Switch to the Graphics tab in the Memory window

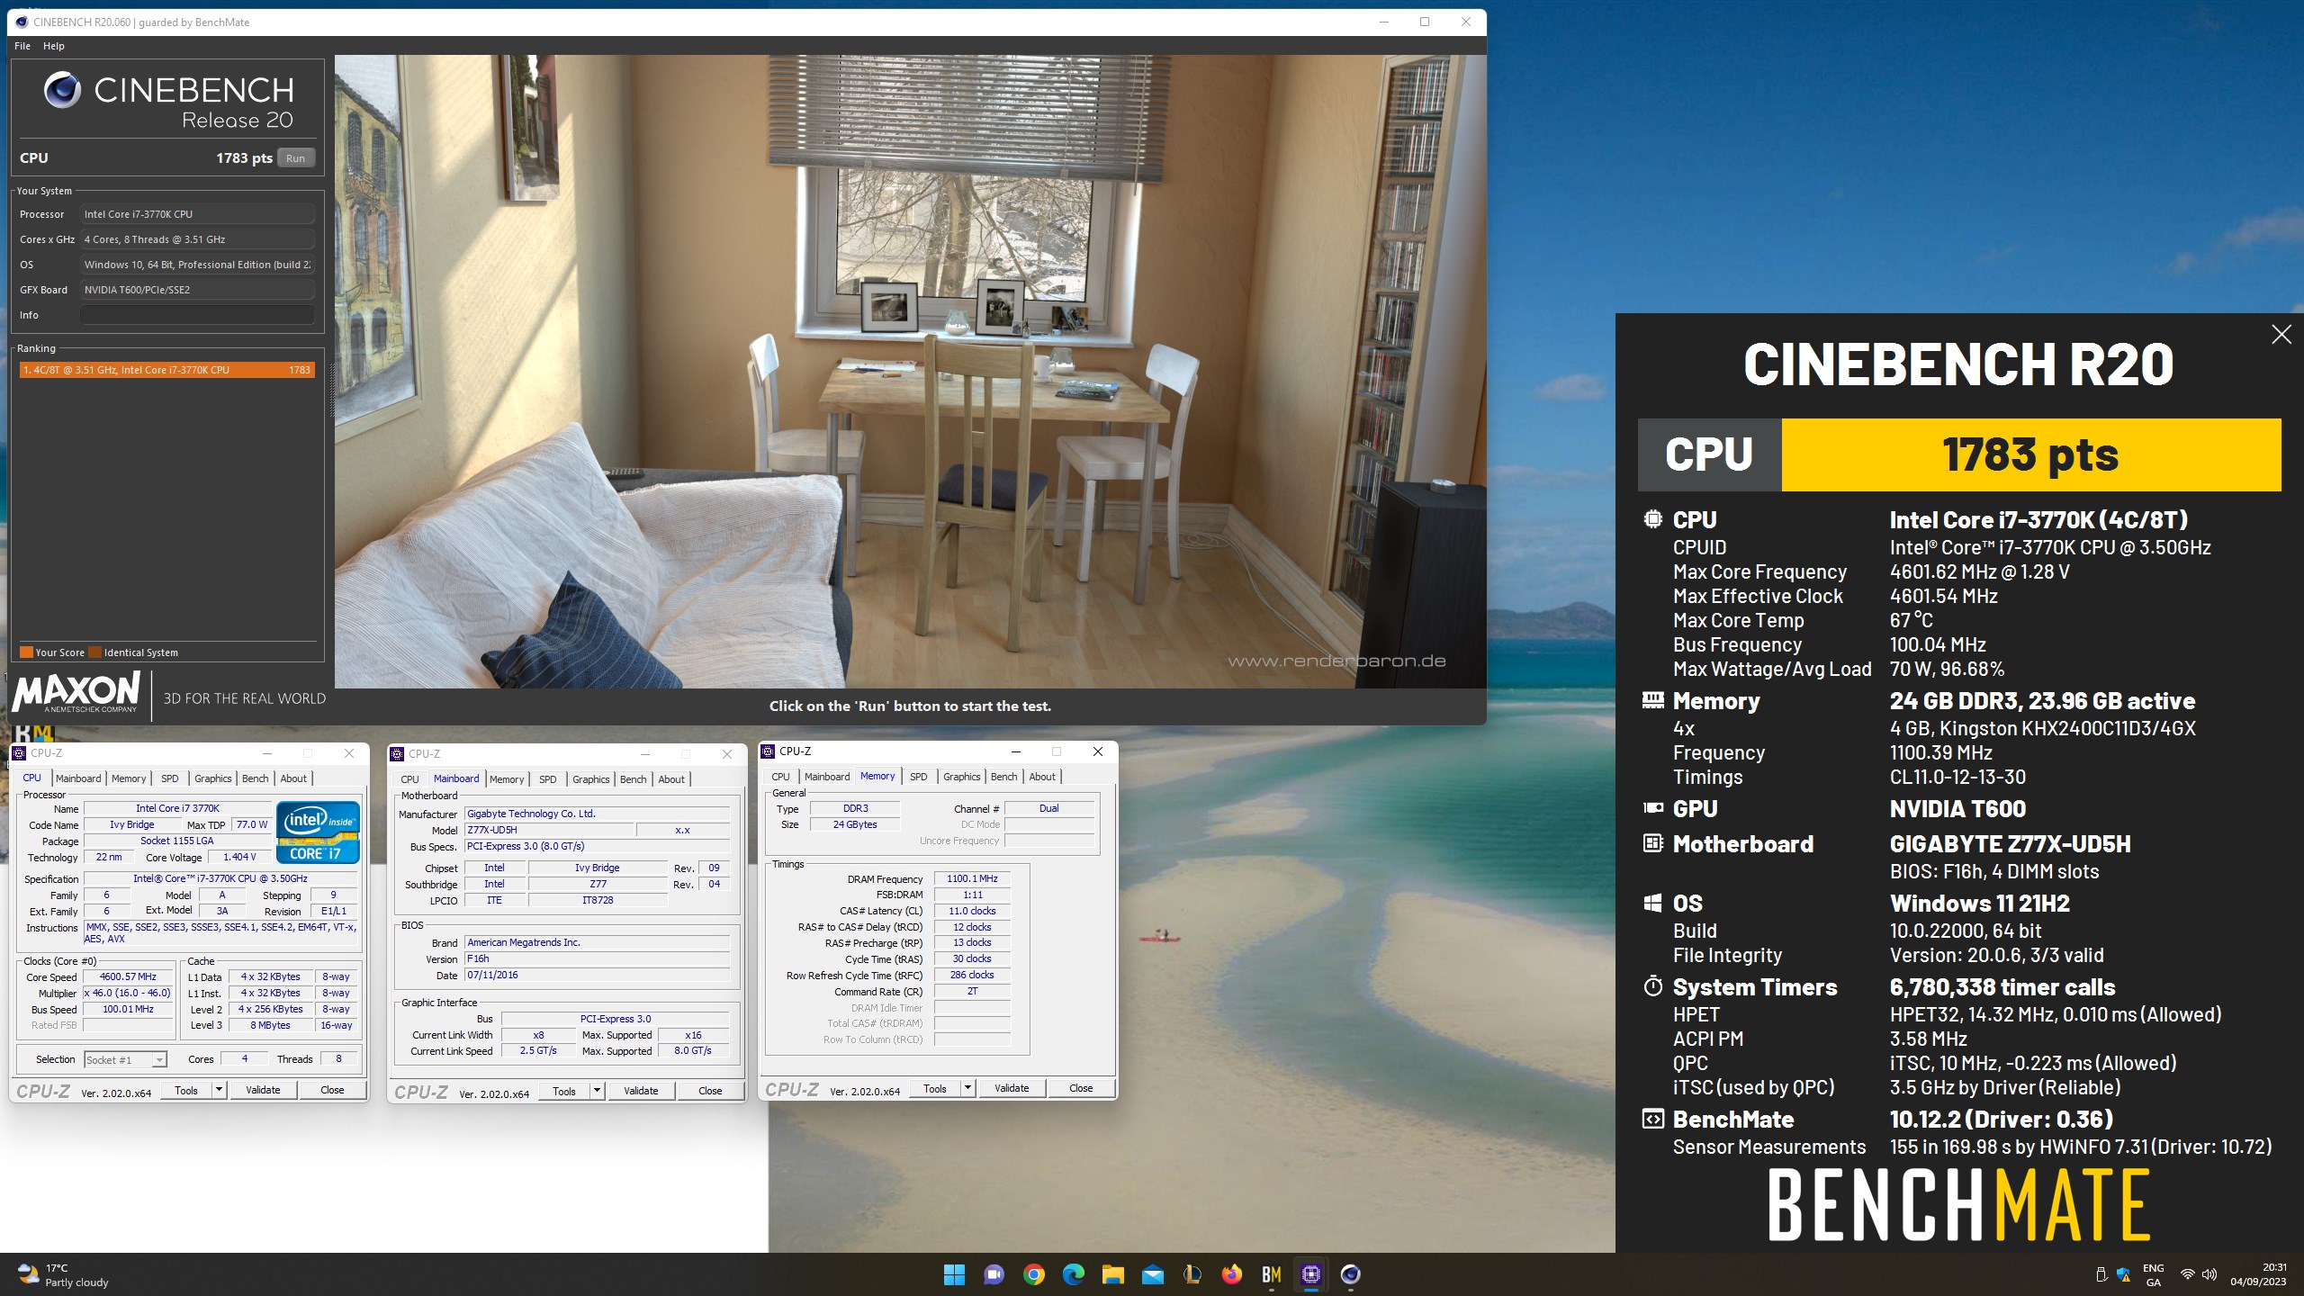tap(961, 777)
